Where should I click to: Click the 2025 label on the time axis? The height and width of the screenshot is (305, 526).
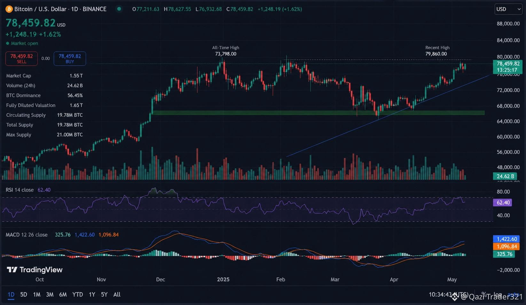(x=223, y=279)
